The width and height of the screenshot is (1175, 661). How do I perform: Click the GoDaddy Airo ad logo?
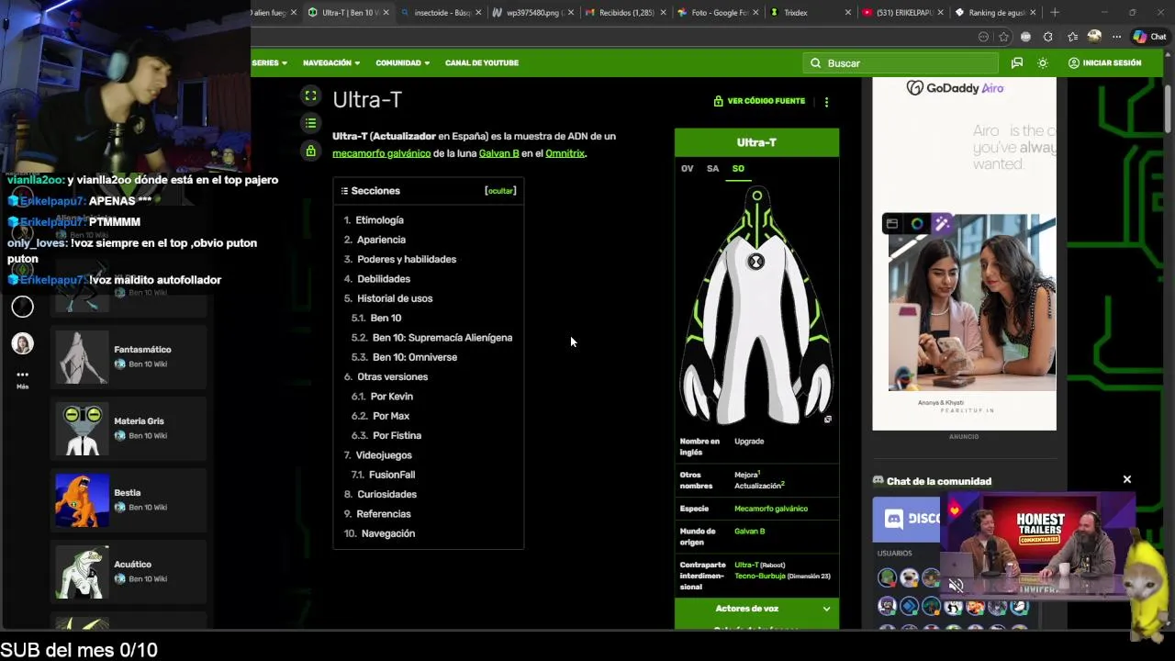956,88
